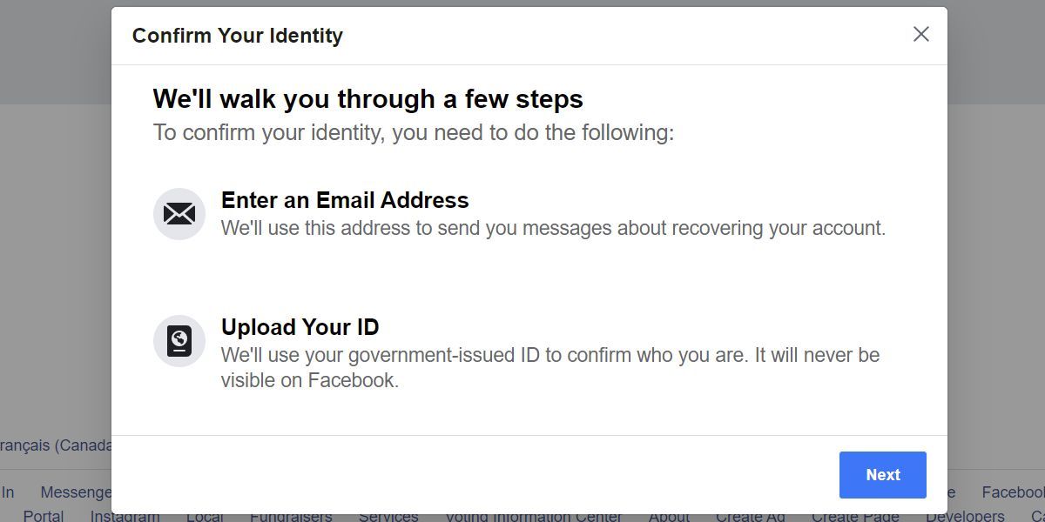Click the Next button
Viewport: 1045px width, 522px height.
882,475
